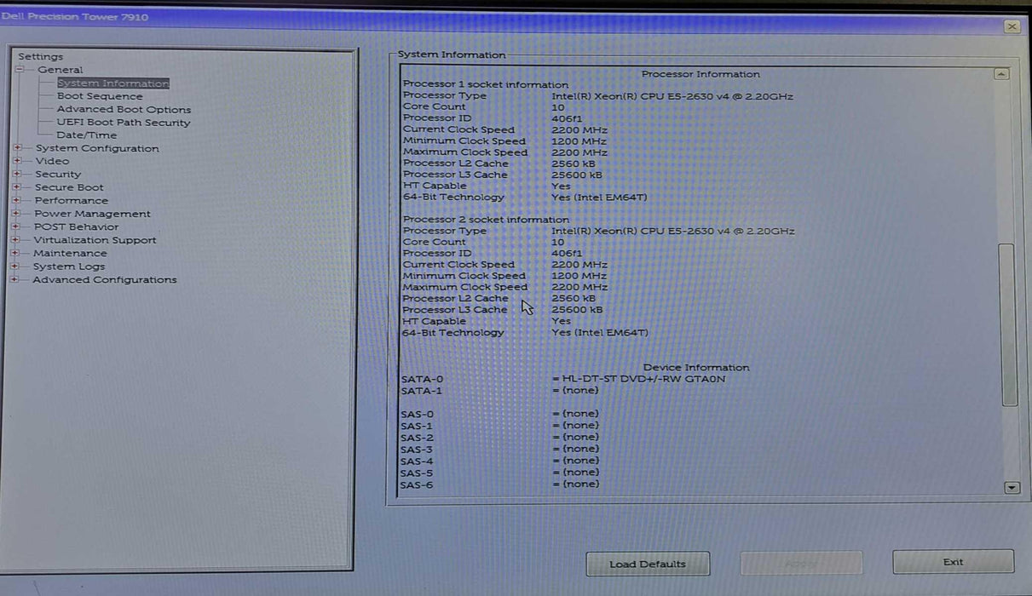The width and height of the screenshot is (1032, 596).
Task: Expand the Maintenance node
Action: coord(14,253)
